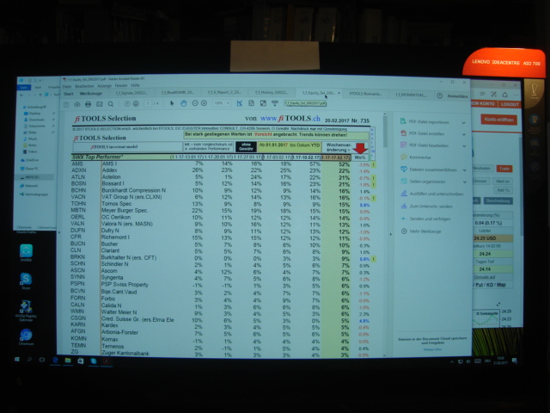Screen dimensions: 550x413
Task: Expand the PDF-Datei erstellen chevron
Action: (x=464, y=134)
